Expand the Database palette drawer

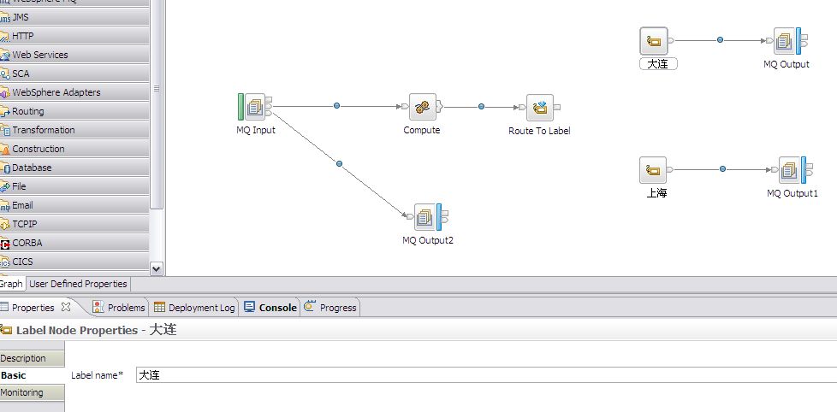coord(74,168)
